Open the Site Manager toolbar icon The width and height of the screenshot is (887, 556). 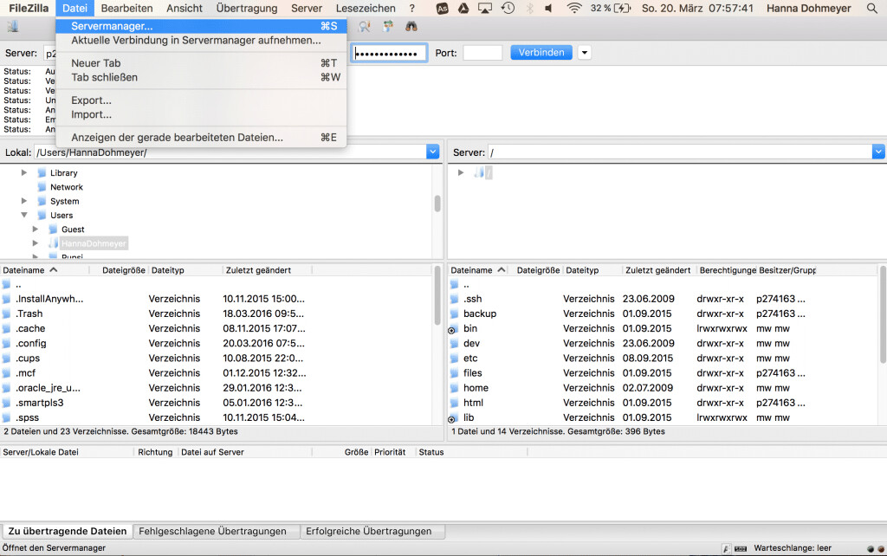point(12,26)
